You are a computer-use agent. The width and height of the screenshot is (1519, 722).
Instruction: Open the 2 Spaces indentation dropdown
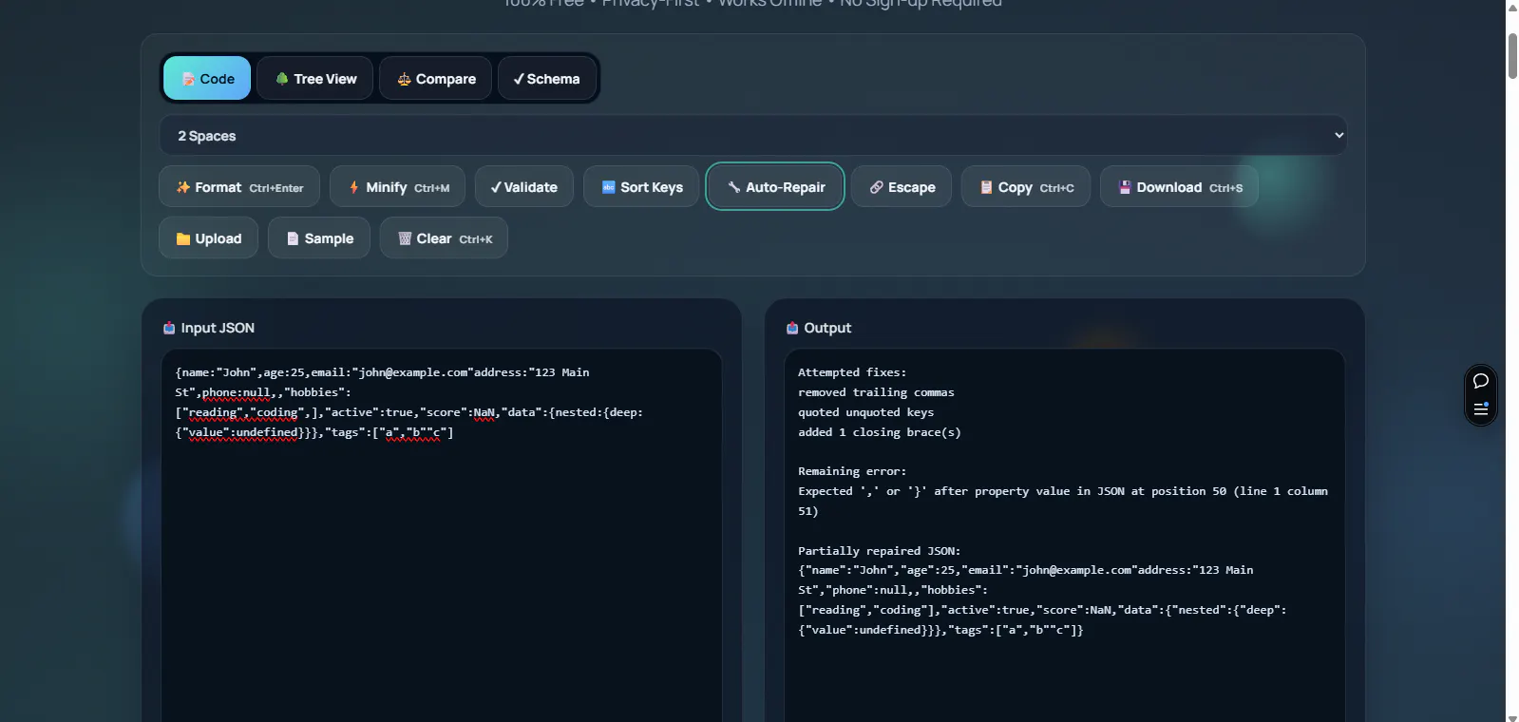tap(752, 135)
